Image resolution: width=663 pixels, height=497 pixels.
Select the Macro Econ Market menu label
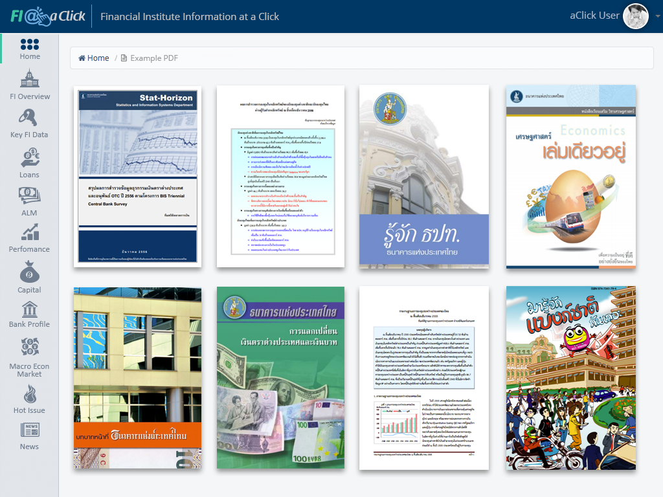(x=29, y=370)
